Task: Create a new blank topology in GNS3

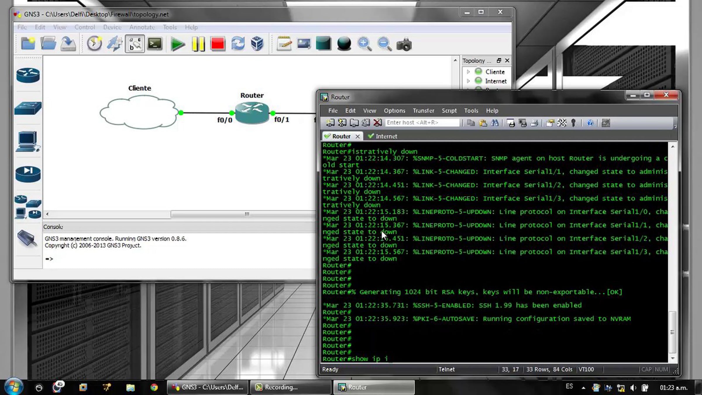Action: click(x=28, y=44)
